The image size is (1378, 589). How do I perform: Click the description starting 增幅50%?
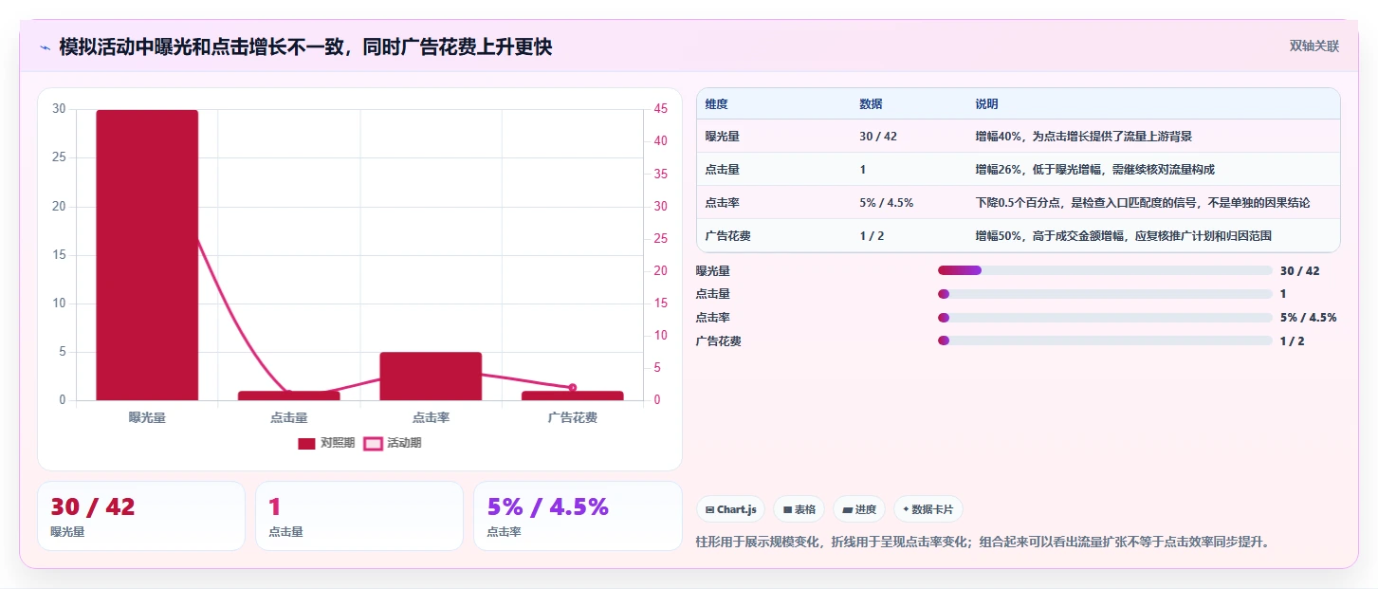pyautogui.click(x=1124, y=236)
